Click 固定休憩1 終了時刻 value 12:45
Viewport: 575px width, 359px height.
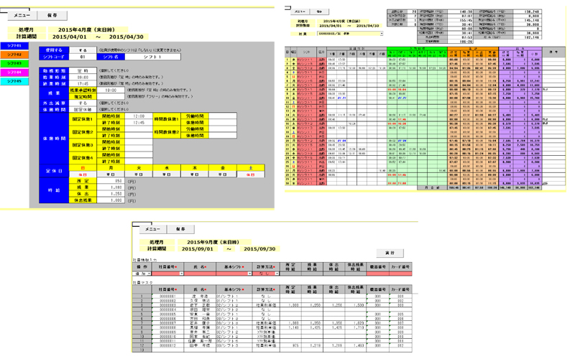point(139,123)
